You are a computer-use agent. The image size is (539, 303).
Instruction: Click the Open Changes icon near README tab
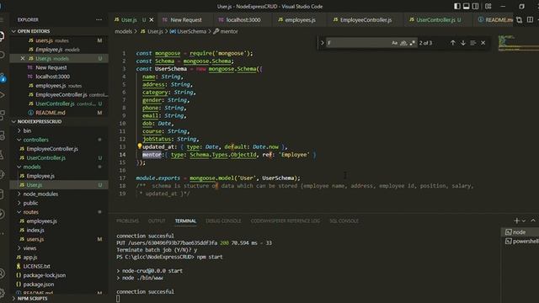[520, 20]
